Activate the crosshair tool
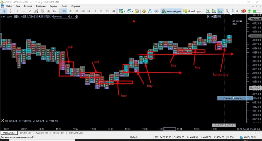262x141 pixels. [x=10, y=11]
